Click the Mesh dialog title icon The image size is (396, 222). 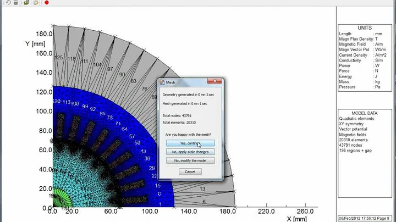[x=162, y=82]
